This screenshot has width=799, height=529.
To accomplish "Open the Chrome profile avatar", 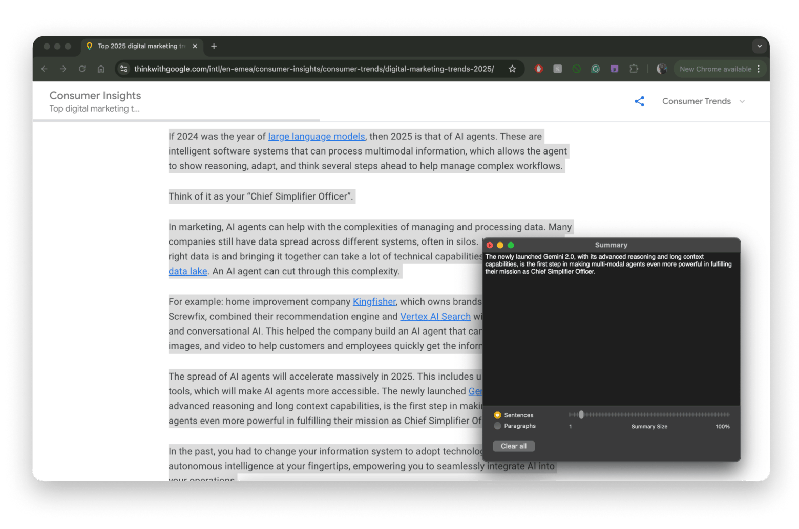I will click(662, 69).
